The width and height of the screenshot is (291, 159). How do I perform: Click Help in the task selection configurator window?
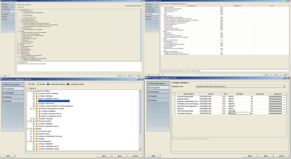[8, 156]
